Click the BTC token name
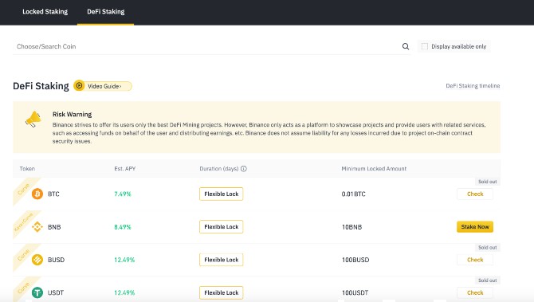This screenshot has height=302, width=534. (x=53, y=194)
